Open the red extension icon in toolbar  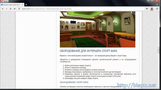click(x=152, y=9)
